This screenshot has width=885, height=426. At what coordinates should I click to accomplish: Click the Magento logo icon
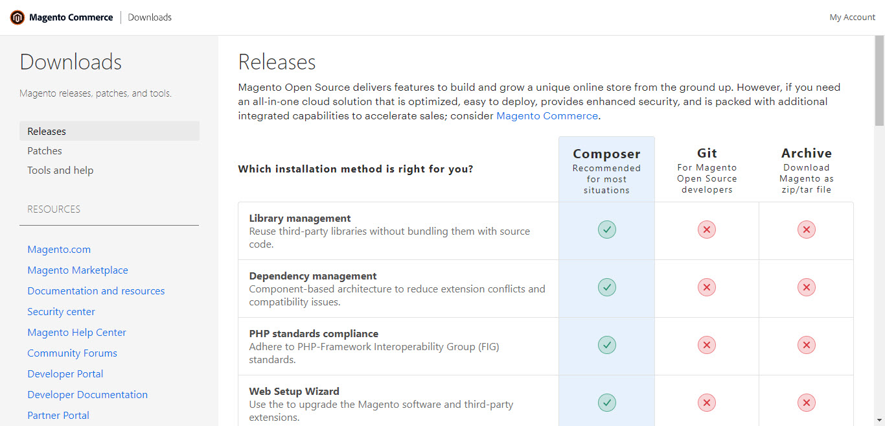point(17,18)
